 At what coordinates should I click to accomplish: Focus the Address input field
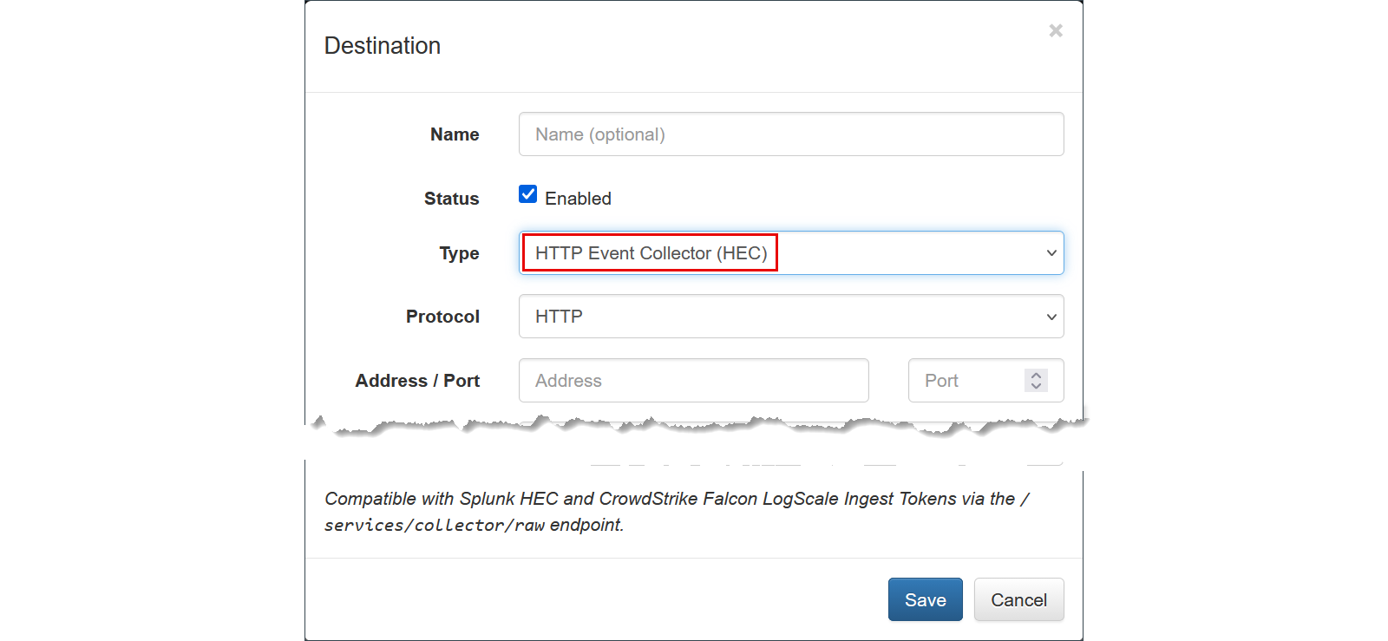[x=693, y=381]
